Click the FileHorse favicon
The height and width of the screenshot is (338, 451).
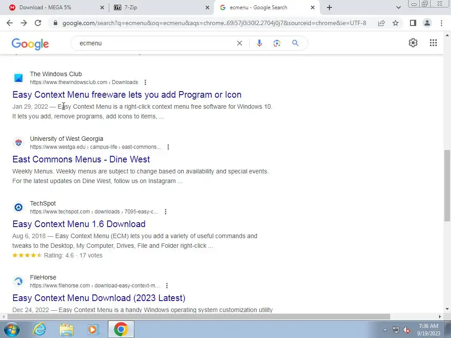pos(18,281)
